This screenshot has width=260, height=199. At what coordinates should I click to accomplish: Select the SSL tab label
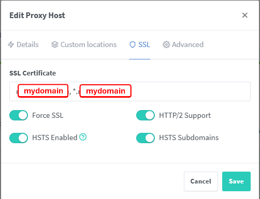144,44
